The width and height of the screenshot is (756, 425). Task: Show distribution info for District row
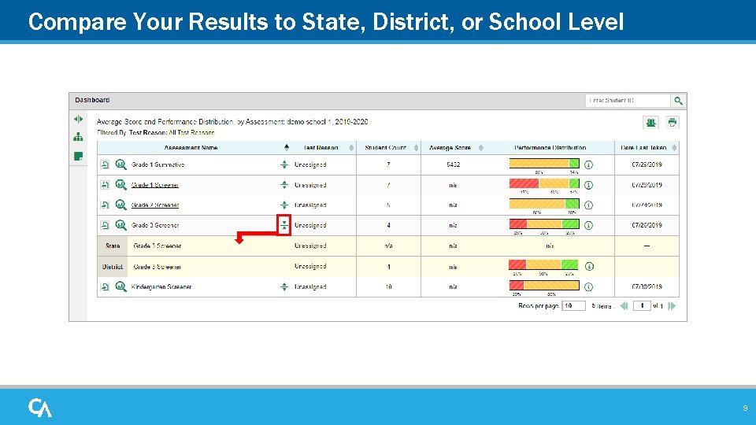click(589, 267)
